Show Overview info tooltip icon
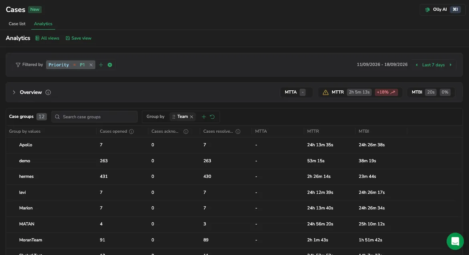 [48, 92]
